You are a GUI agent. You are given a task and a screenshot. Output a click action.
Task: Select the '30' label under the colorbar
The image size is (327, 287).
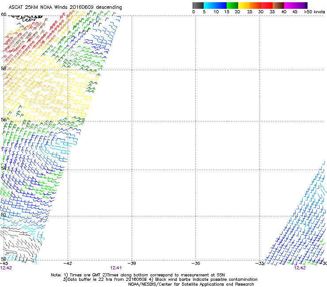coord(261,12)
